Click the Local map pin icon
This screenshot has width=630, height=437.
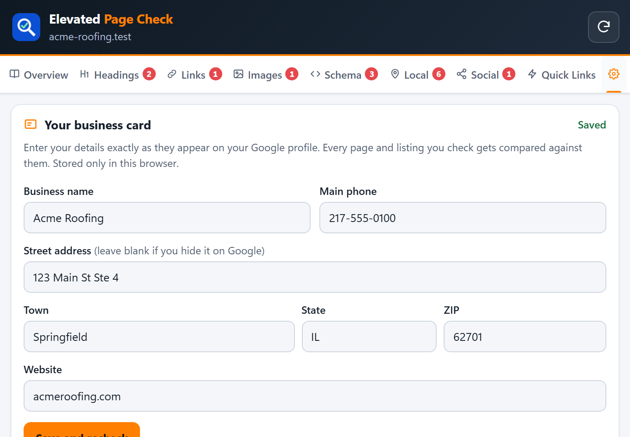click(395, 74)
